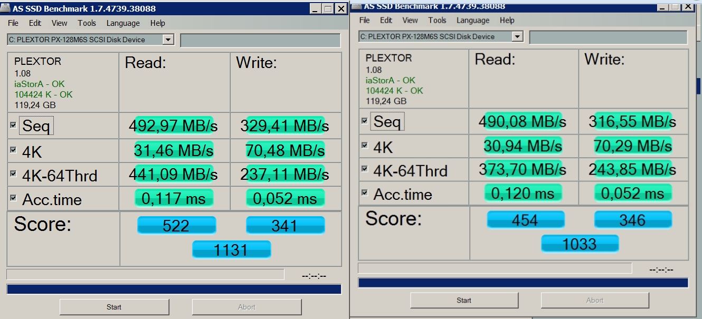702x319 pixels.
Task: Select 373,70 MB/s 4K-64Thrd read value
Action: click(x=523, y=169)
